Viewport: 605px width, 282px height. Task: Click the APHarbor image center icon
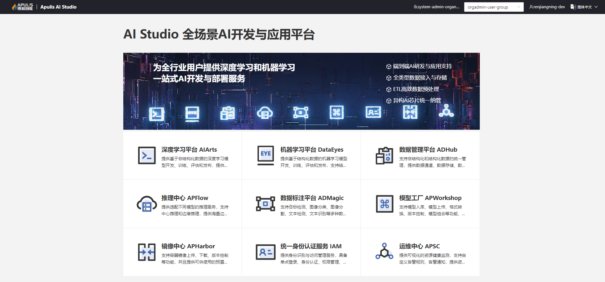147,252
